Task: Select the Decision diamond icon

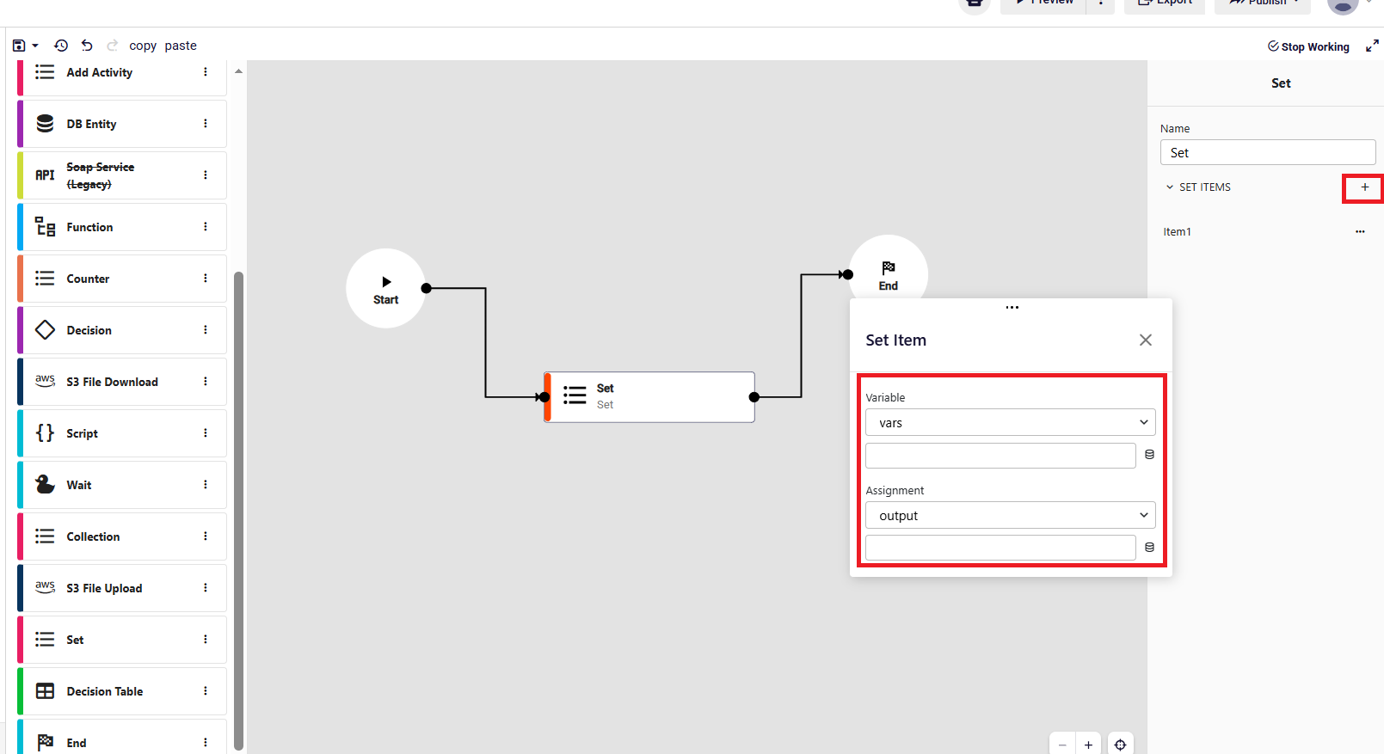Action: point(45,330)
